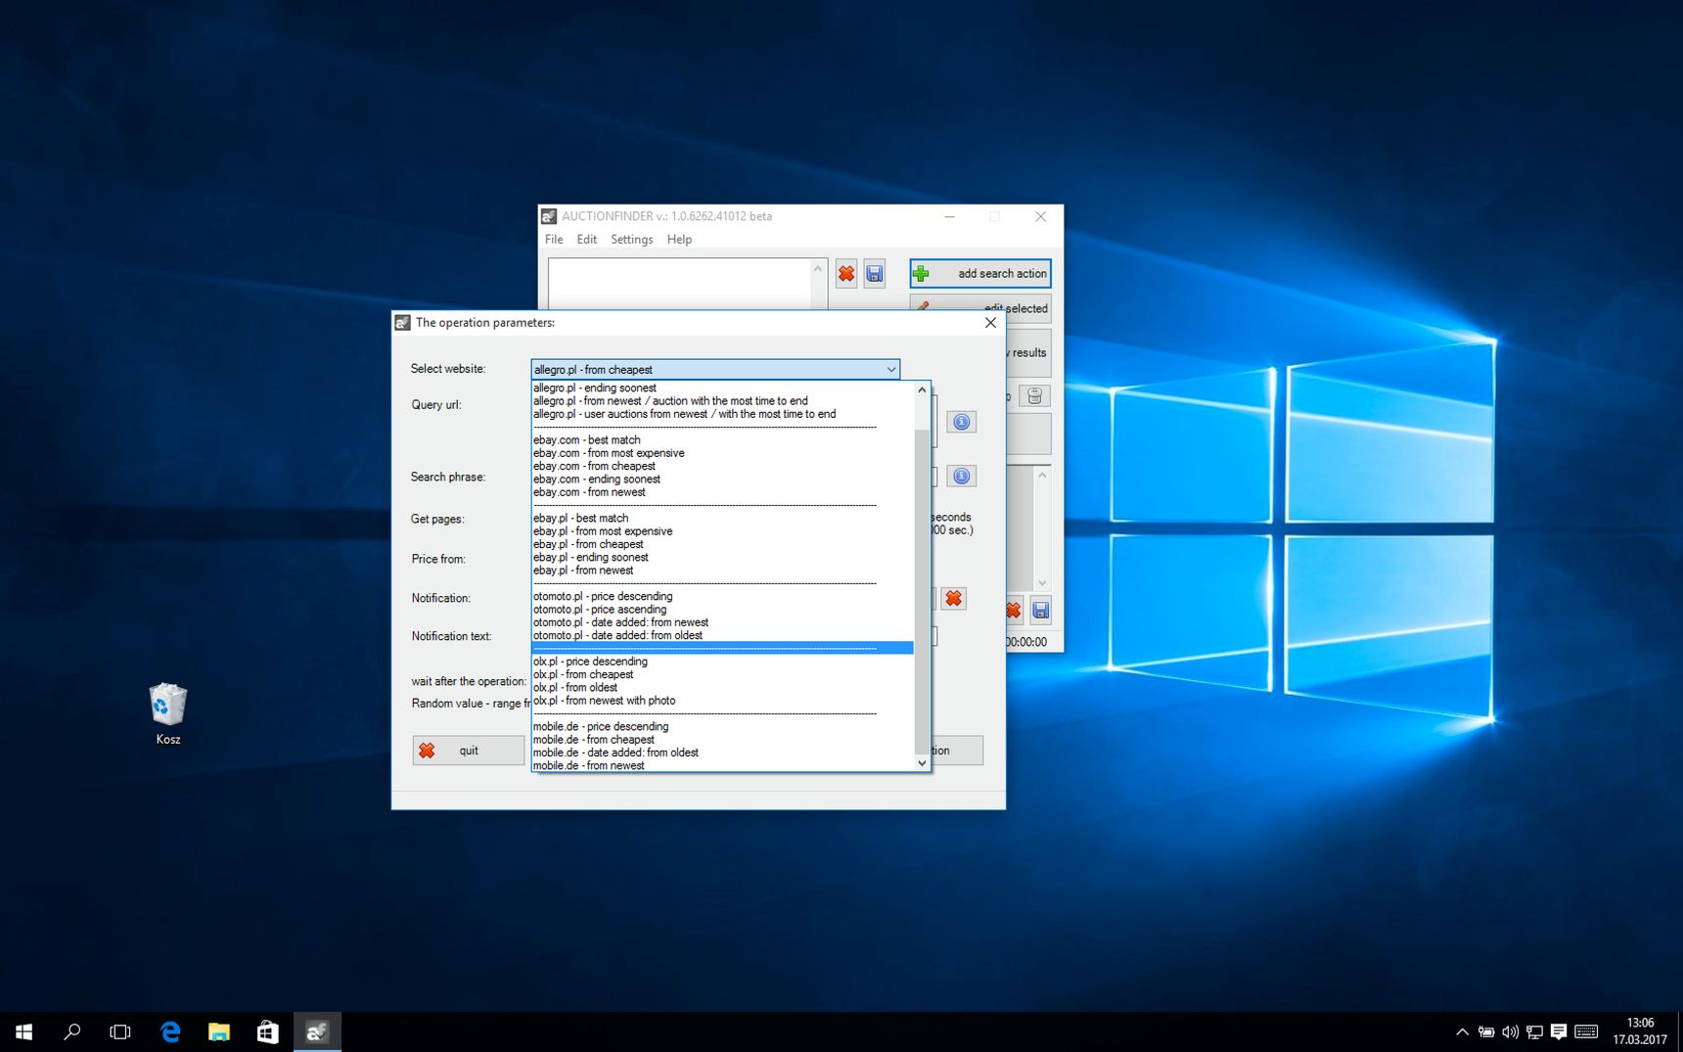Viewport: 1683px width, 1052px height.
Task: Open the Kosz recycle bin desktop icon
Action: [168, 714]
